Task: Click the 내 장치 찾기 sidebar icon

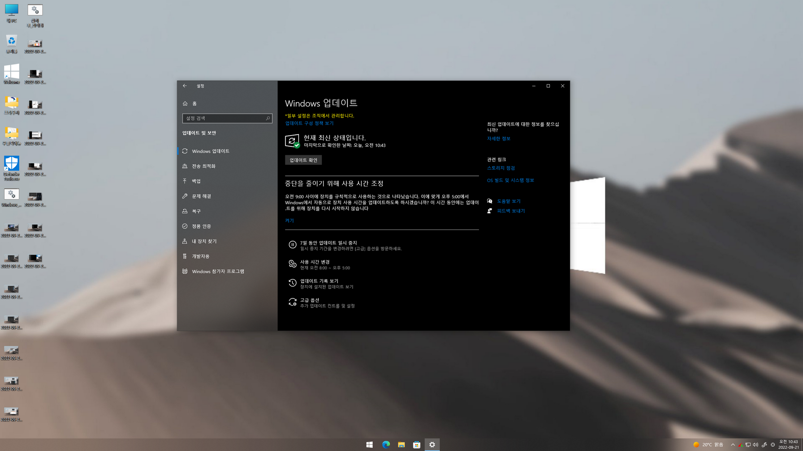Action: 185,241
